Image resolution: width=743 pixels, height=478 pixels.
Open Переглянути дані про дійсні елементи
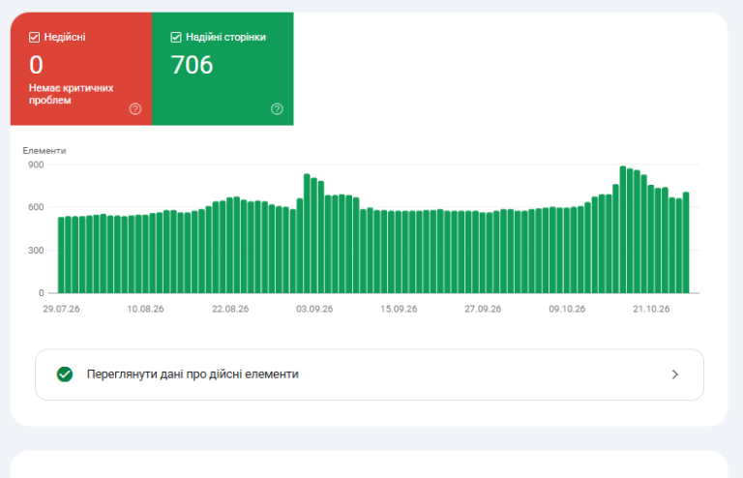(x=370, y=374)
